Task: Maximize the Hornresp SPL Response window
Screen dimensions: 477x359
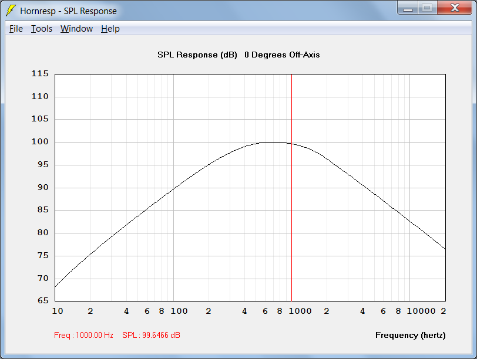Action: click(x=428, y=8)
